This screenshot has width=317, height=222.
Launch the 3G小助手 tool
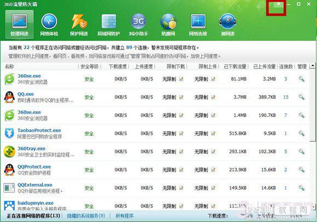pos(138,25)
